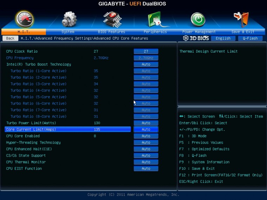This screenshot has width=267, height=200.
Task: Select highlighted Core Current Limit(Amps) row
Action: coord(68,129)
